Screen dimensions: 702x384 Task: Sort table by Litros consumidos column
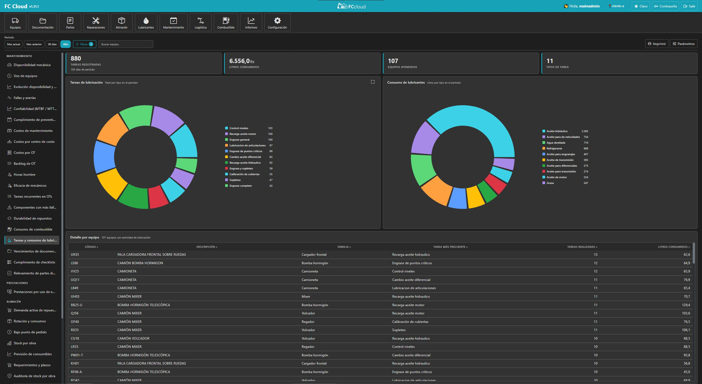point(674,247)
